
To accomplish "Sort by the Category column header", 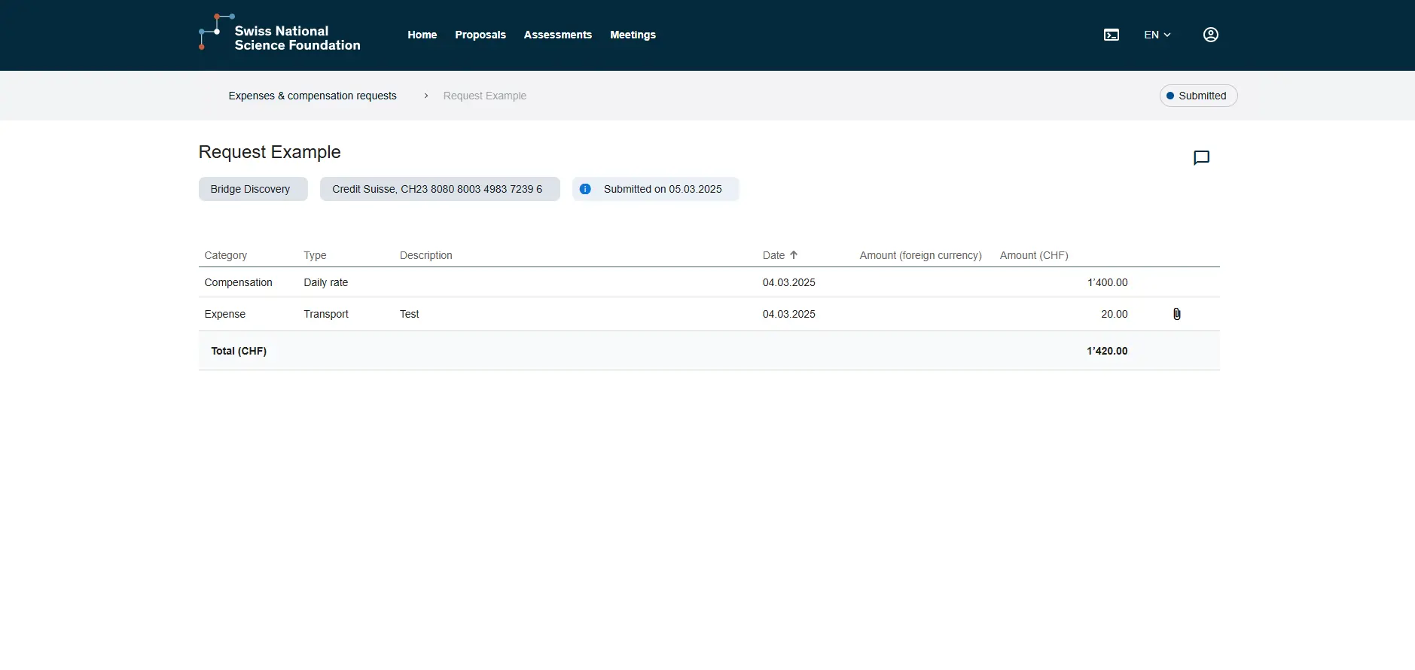I will pyautogui.click(x=225, y=255).
